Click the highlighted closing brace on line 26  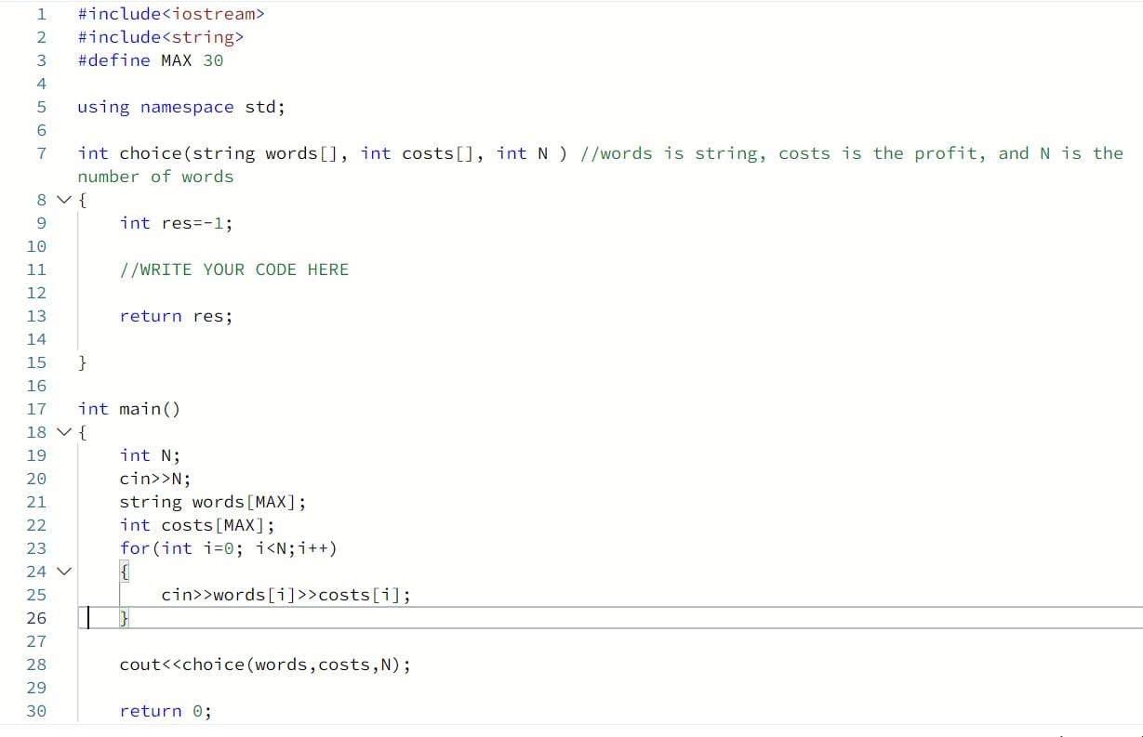[125, 618]
